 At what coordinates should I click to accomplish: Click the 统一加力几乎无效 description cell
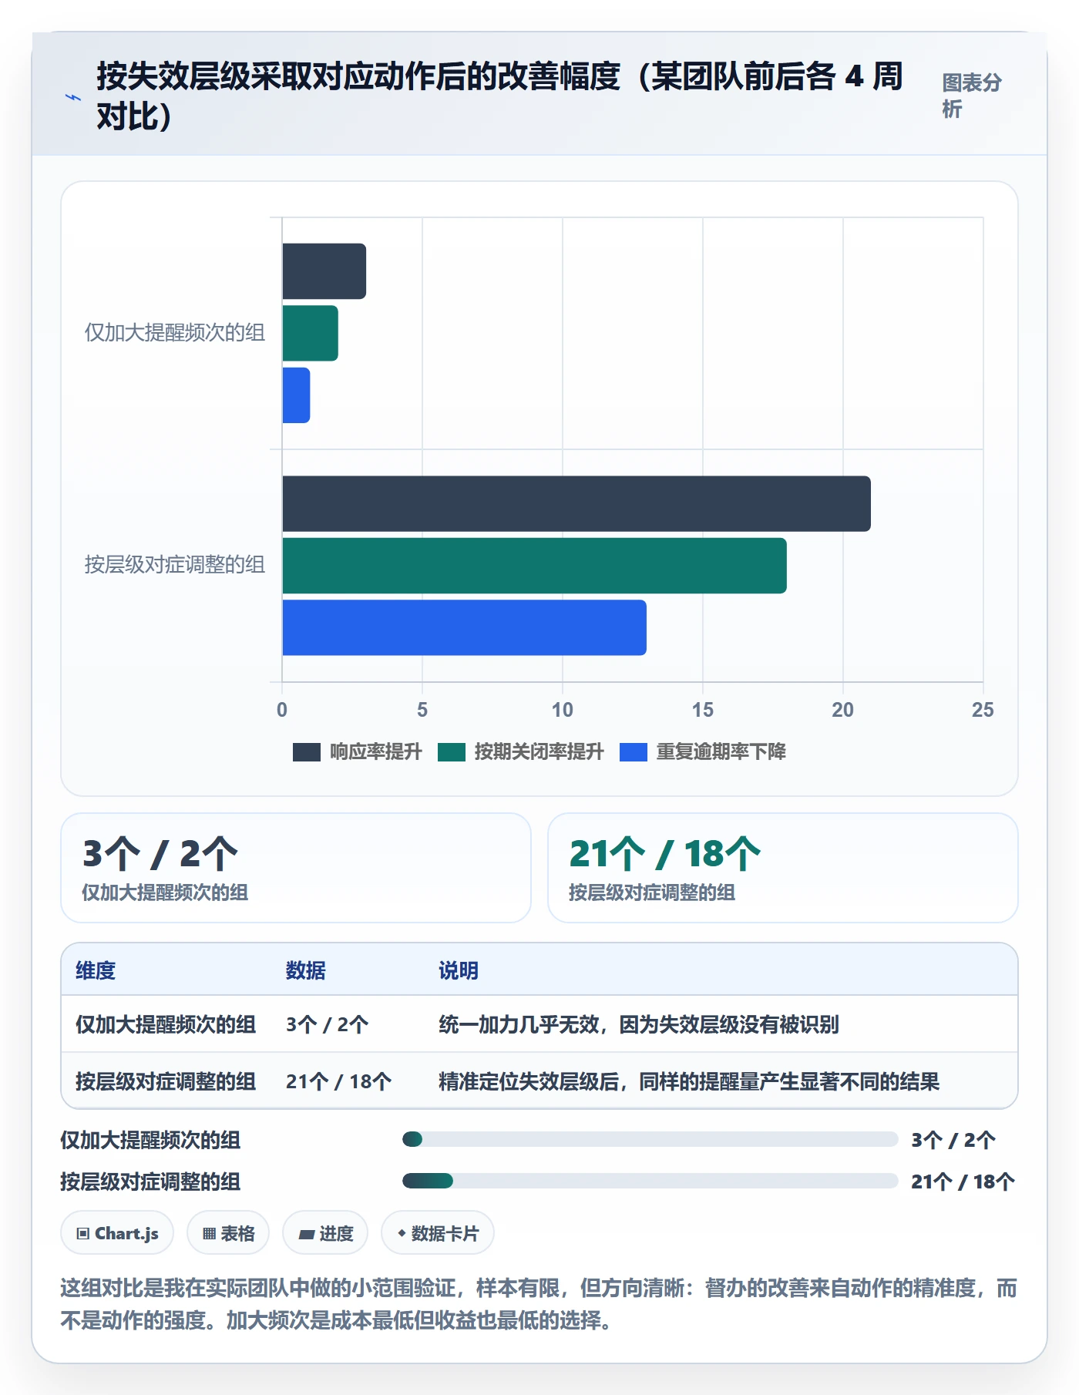639,1024
